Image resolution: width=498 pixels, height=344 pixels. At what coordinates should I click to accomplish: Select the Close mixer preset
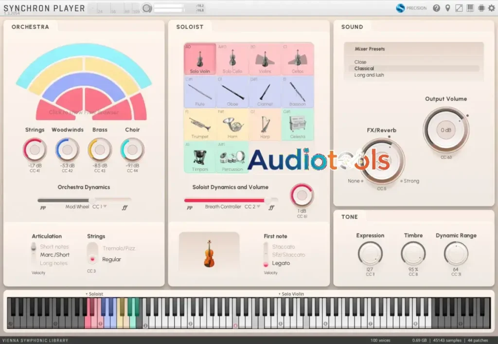[x=360, y=62]
